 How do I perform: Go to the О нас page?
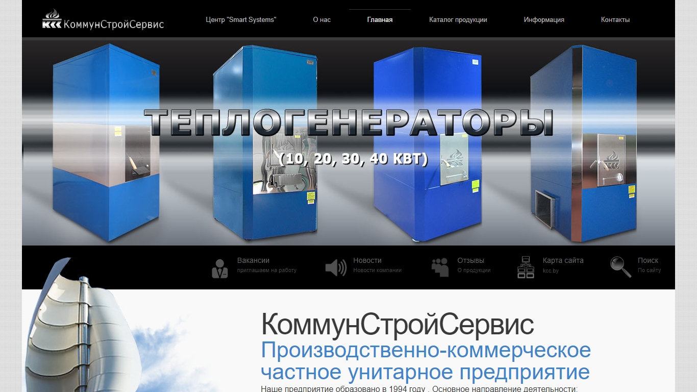click(x=322, y=20)
